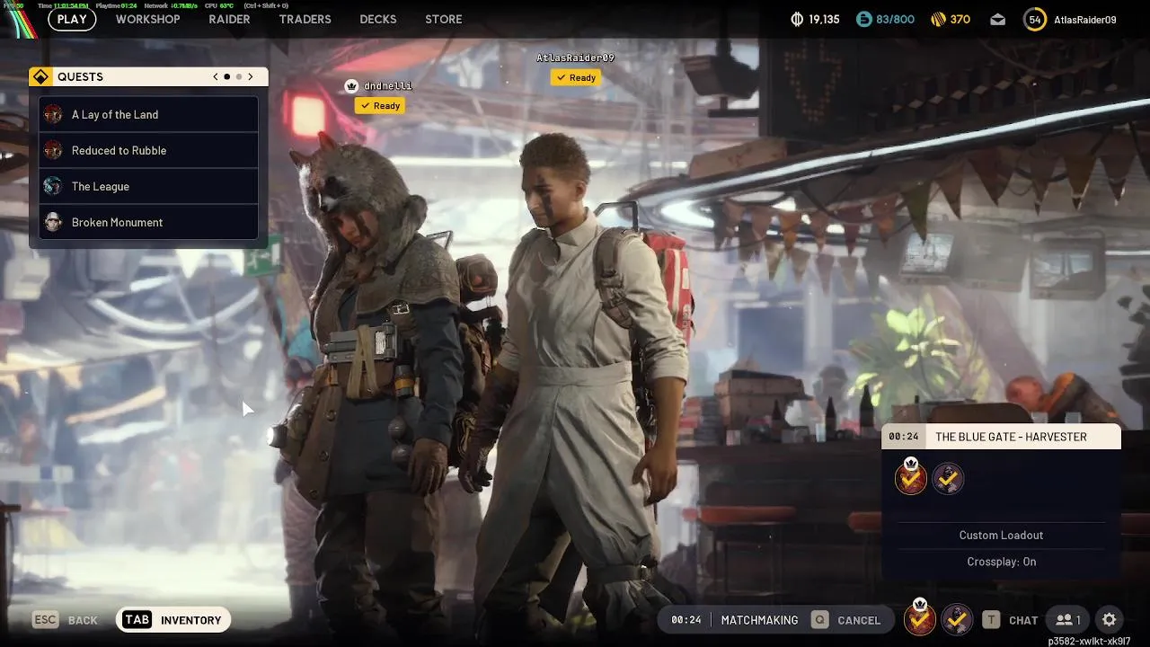Click trader portrait icon for Broken Monument
The image size is (1150, 647).
[x=53, y=222]
